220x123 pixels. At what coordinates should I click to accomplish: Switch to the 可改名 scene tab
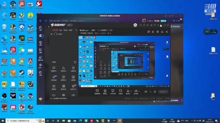tap(65, 30)
